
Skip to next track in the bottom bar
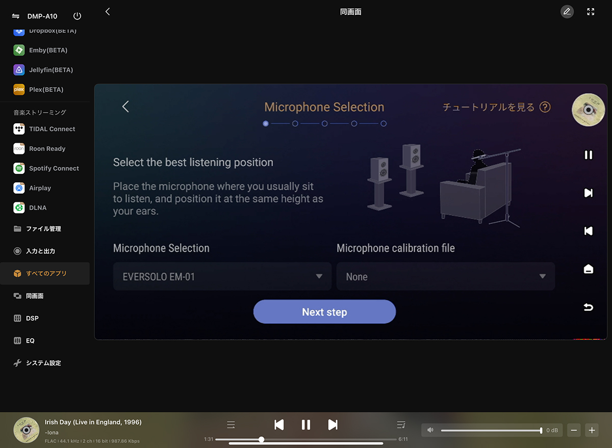click(333, 425)
